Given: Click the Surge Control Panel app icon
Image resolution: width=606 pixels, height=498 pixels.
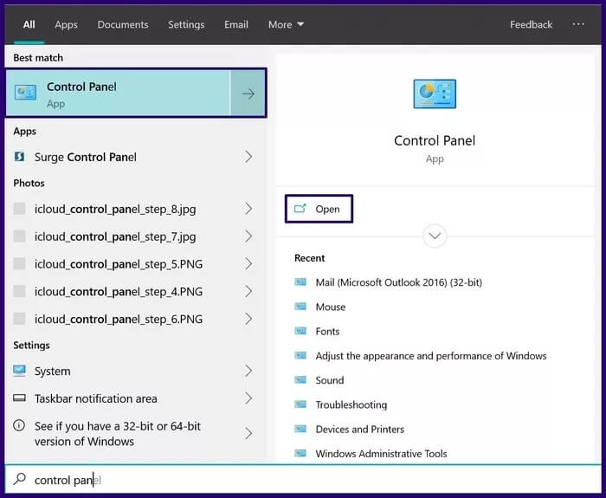Looking at the screenshot, I should (19, 157).
